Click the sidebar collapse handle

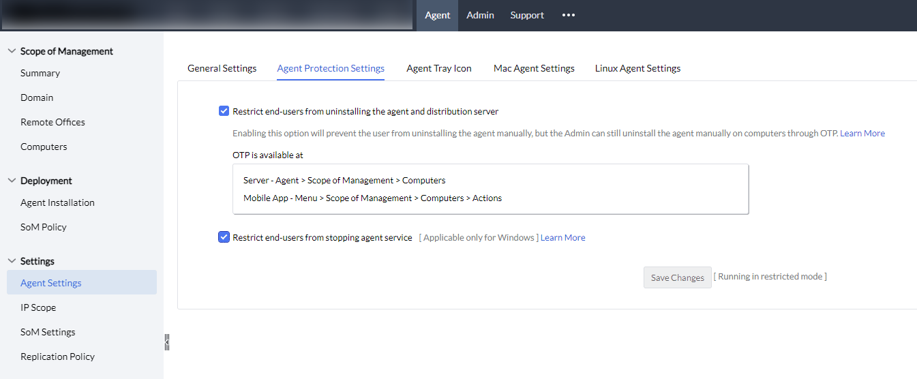pyautogui.click(x=166, y=342)
